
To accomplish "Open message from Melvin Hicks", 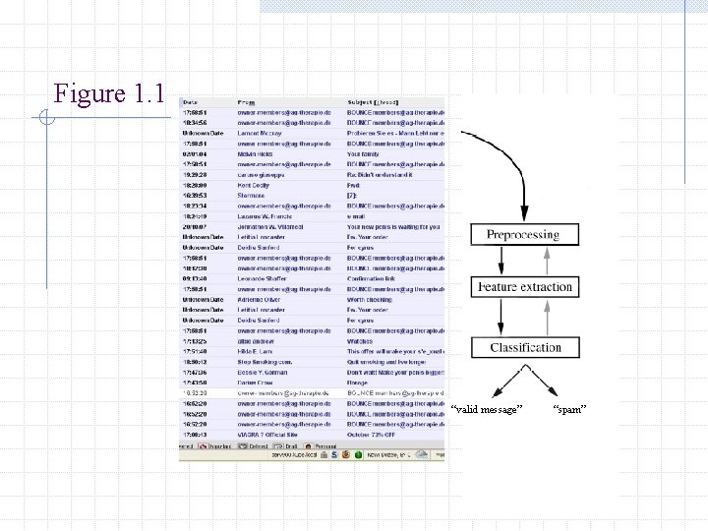I will [255, 154].
